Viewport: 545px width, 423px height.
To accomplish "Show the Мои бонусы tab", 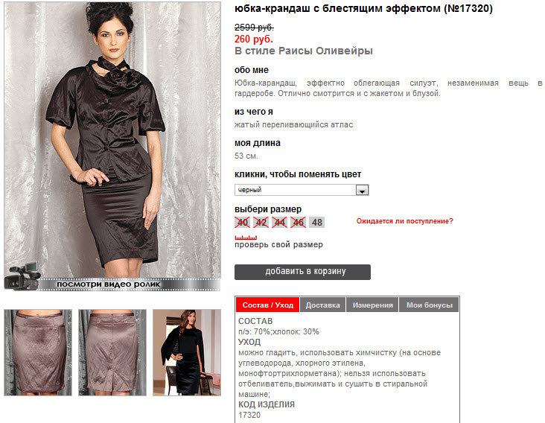I will point(430,305).
